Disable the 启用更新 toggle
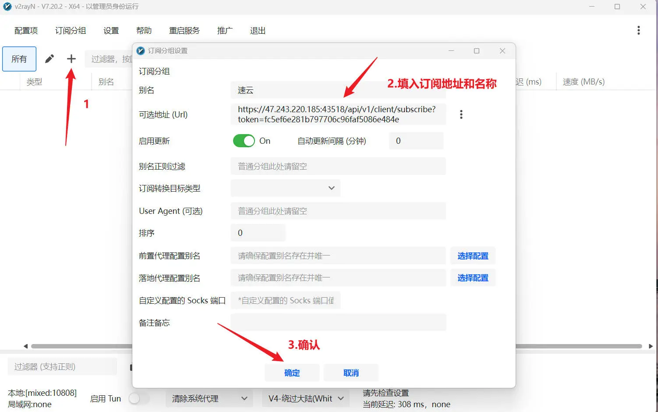The width and height of the screenshot is (658, 412). click(244, 141)
